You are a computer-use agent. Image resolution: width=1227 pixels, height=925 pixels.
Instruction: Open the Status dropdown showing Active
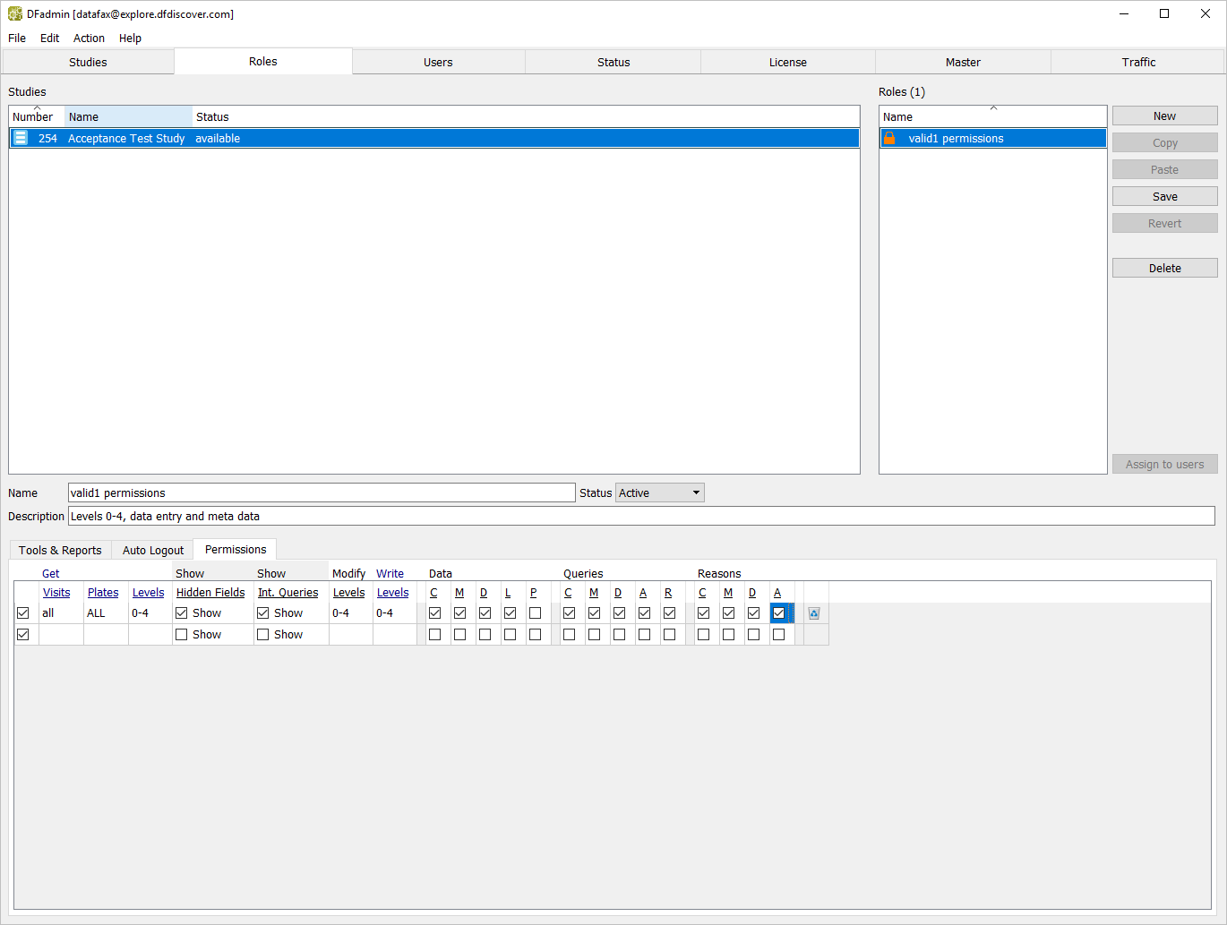pos(659,493)
